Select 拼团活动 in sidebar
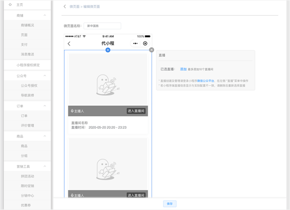This screenshot has height=210, width=290. [x=27, y=176]
